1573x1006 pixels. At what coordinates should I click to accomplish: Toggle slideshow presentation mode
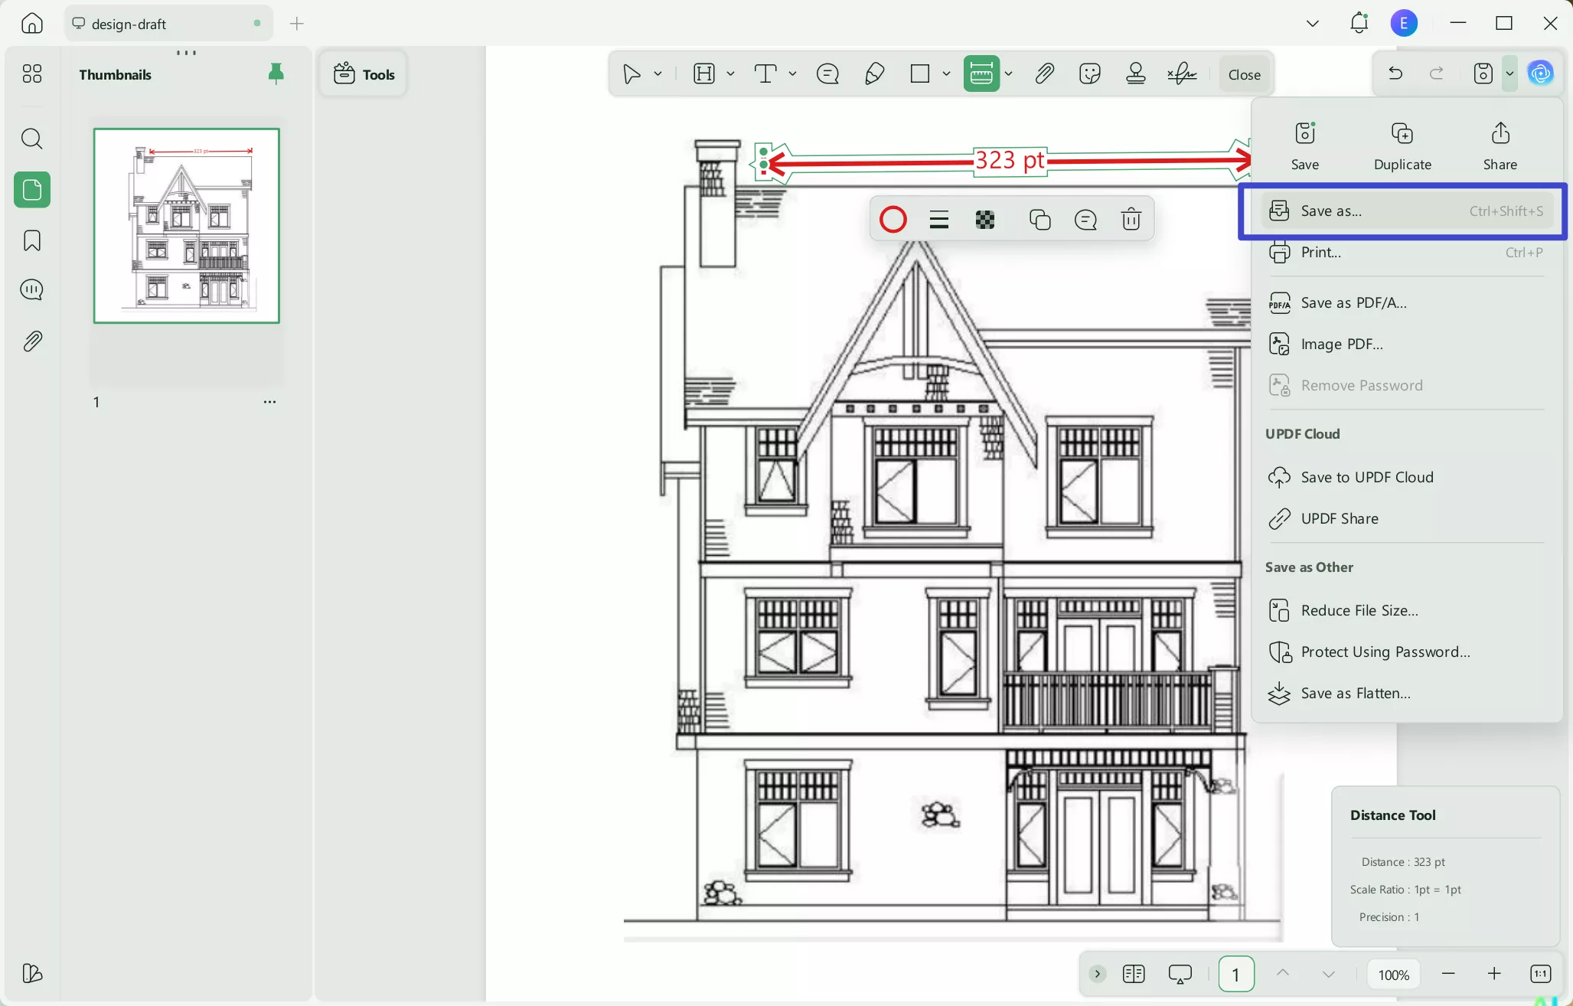pos(1180,974)
